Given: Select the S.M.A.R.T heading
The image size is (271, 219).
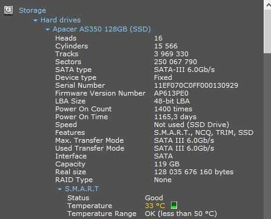Looking at the screenshot, I should [x=82, y=189].
